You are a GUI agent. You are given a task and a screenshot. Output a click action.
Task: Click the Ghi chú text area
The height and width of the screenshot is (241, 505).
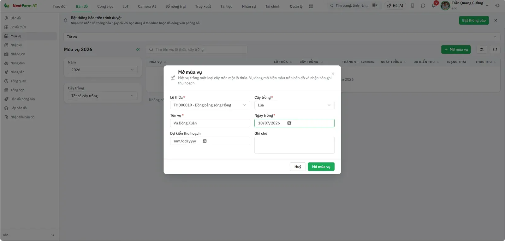click(294, 145)
